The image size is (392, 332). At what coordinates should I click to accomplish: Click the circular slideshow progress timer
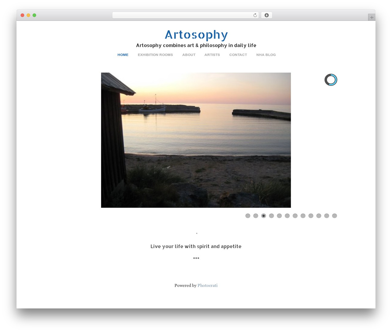331,80
